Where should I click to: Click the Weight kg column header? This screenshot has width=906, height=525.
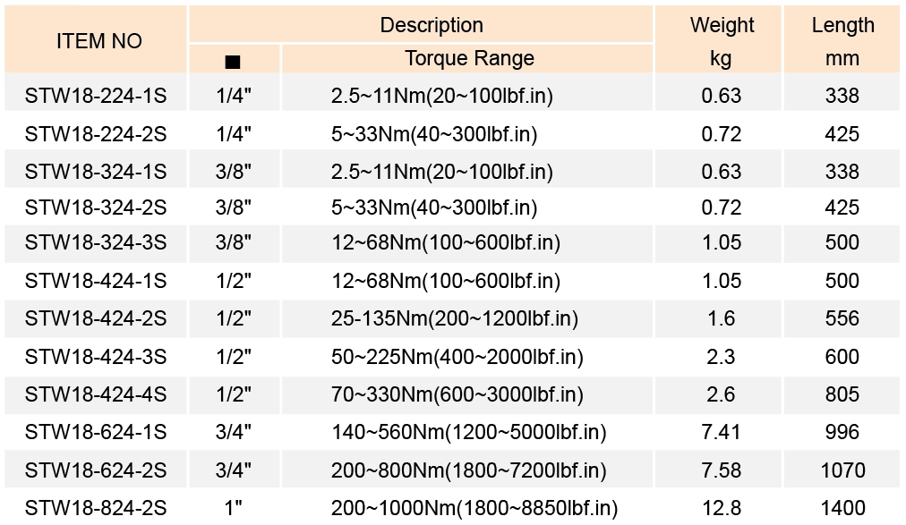tap(722, 41)
